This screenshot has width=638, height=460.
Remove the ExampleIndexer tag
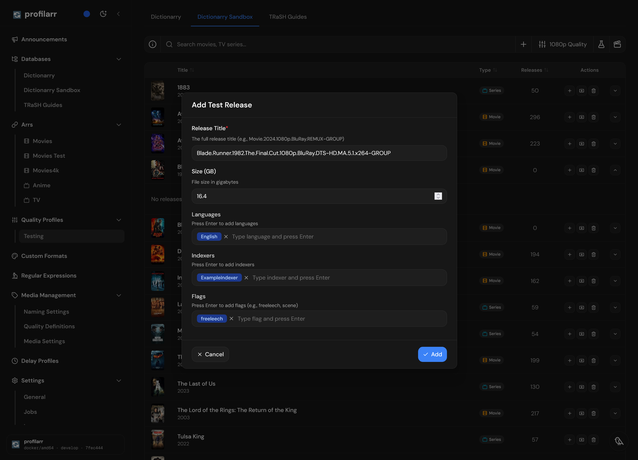click(x=246, y=278)
